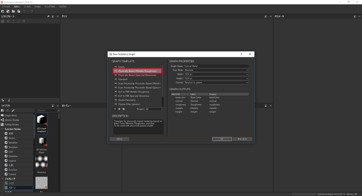Viewport: 362px width, 196px height.
Task: Open the undo history dropdown arrow
Action: [28, 11]
